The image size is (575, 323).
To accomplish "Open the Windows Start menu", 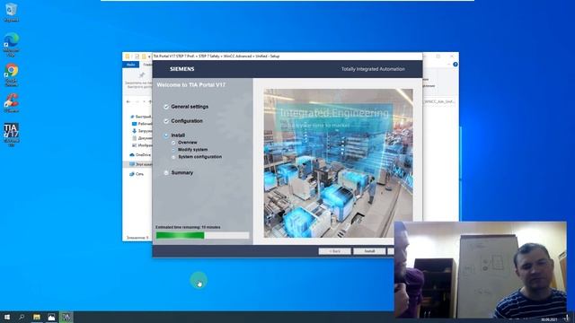I will 7,317.
